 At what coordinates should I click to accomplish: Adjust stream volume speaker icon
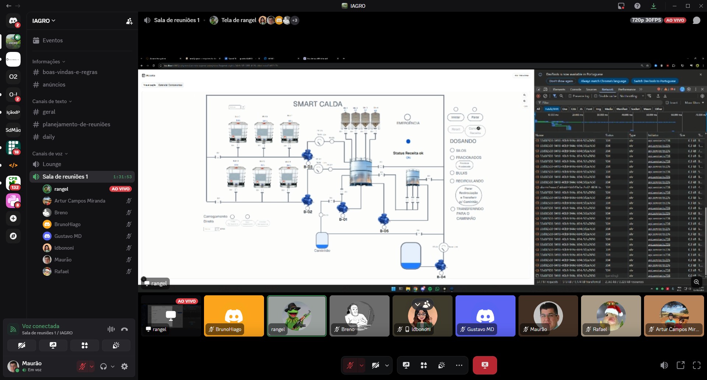(x=664, y=365)
